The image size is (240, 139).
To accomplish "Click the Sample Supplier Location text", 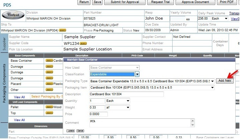I will [x=87, y=49].
